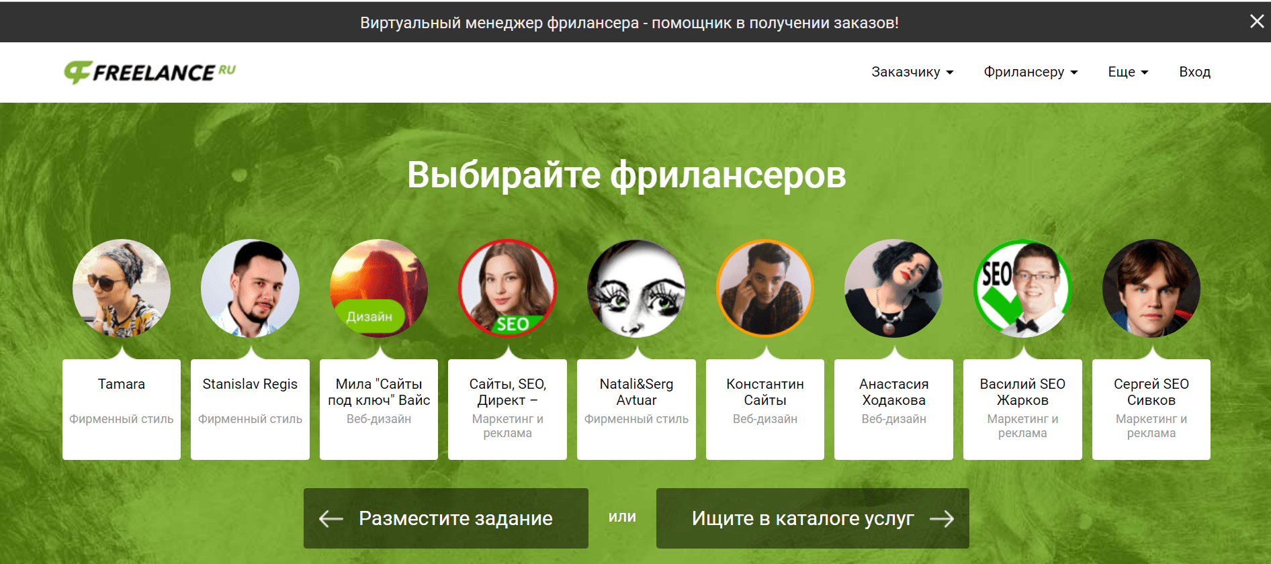Open the Василий SEO Жарков name link
1271x564 pixels.
[x=1022, y=392]
